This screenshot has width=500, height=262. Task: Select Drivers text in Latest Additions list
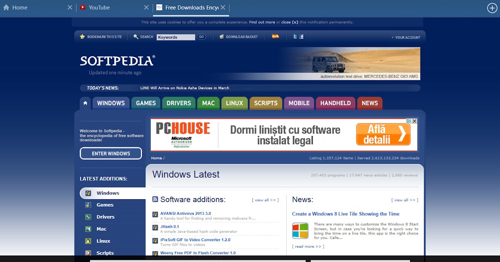tap(105, 217)
